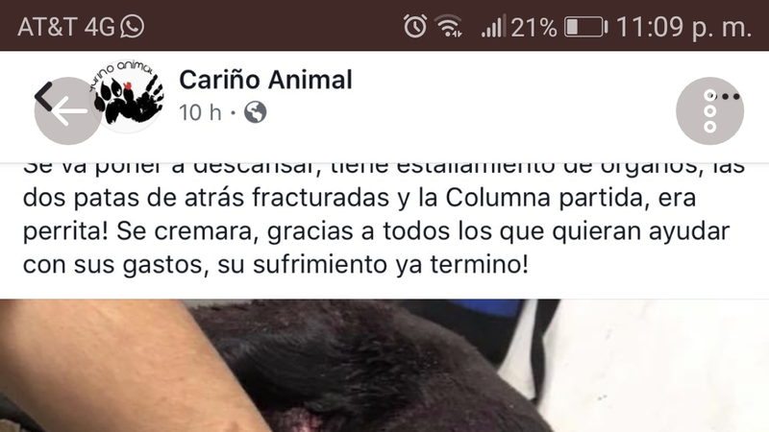Viewport: 769px width, 432px height.
Task: Tap the person's arm in the photo
Action: [123, 365]
